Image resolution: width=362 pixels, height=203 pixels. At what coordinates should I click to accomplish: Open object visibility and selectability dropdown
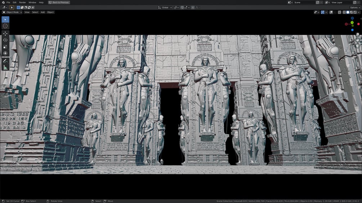pyautogui.click(x=317, y=12)
